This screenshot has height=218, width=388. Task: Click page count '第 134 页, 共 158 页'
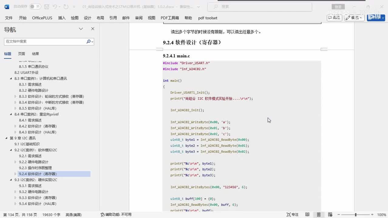20,215
